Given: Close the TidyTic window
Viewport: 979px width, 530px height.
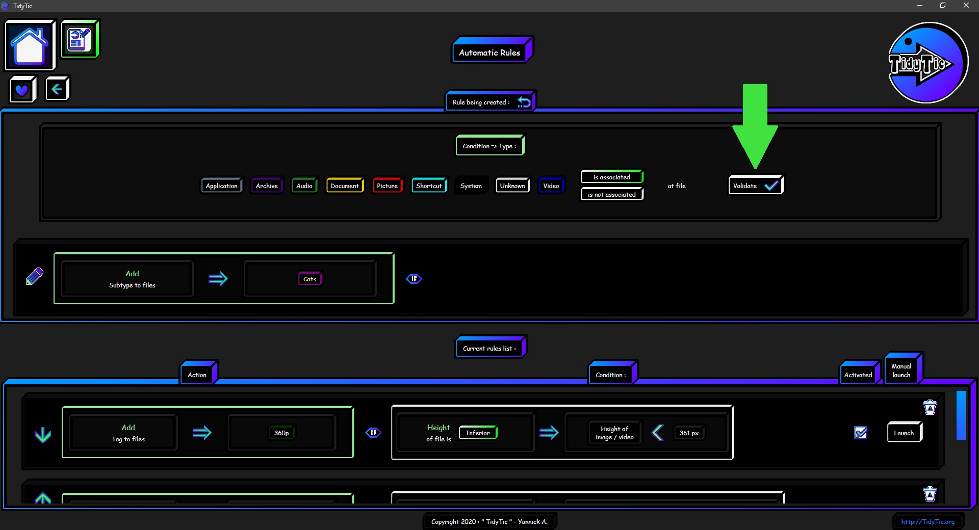Looking at the screenshot, I should 966,6.
